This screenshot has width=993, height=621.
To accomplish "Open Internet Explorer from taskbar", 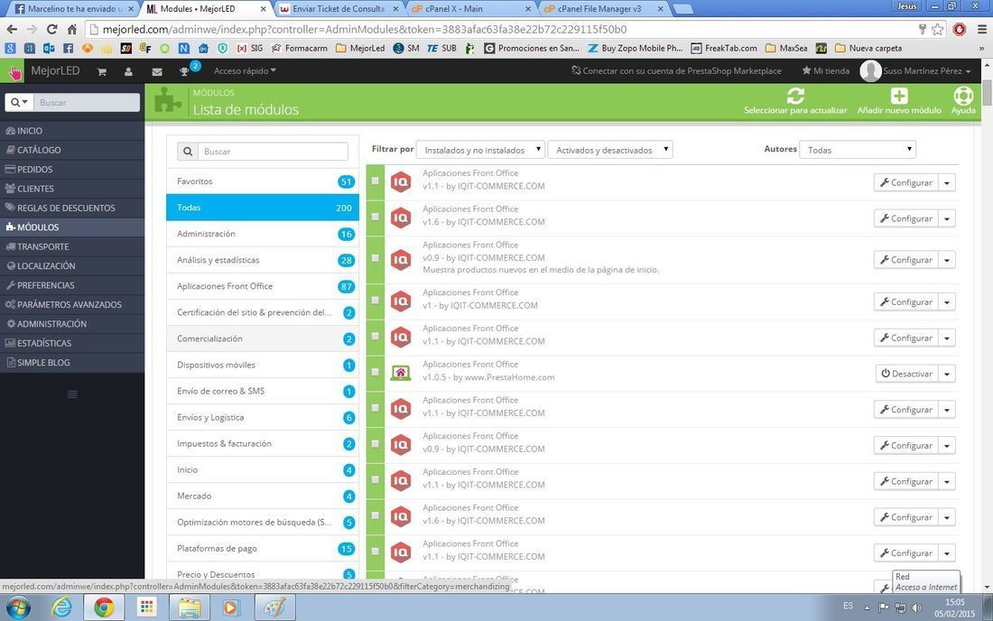I will point(61,607).
